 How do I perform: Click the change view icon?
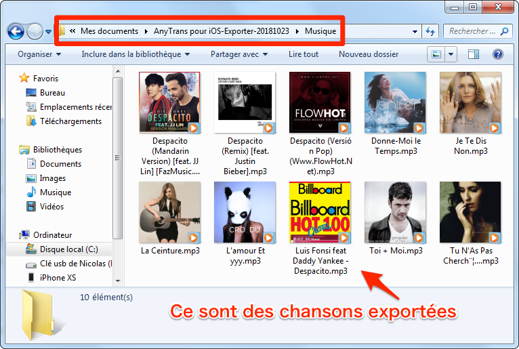(x=436, y=54)
